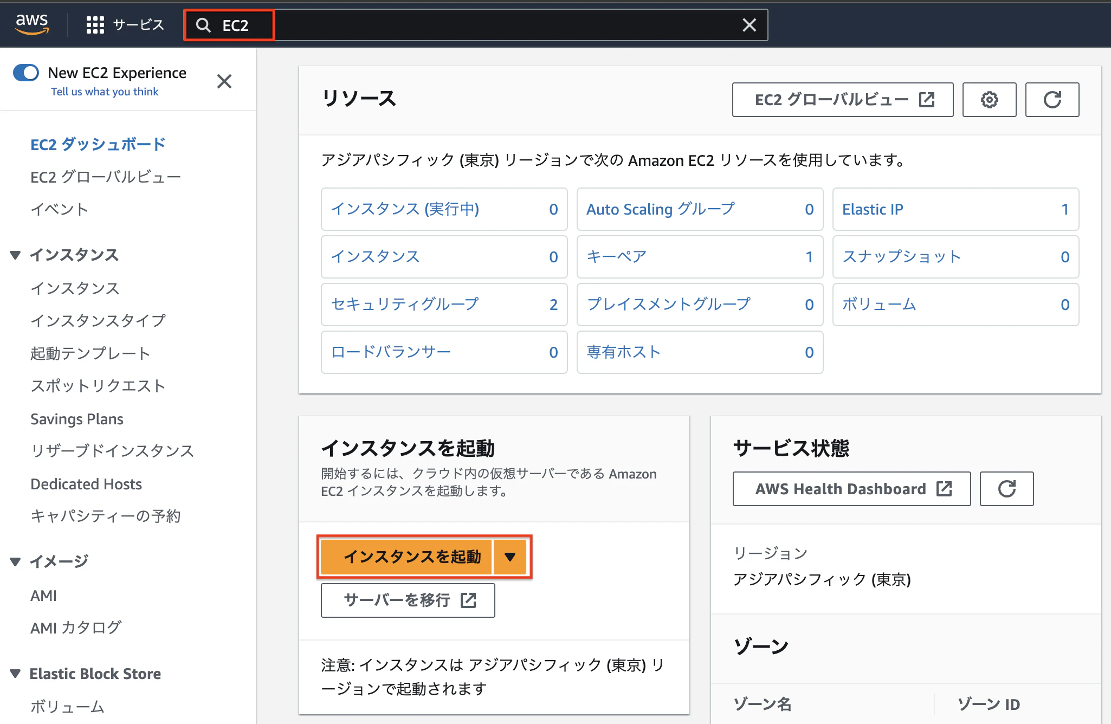
Task: Refresh the サービス状態 panel
Action: (1006, 489)
